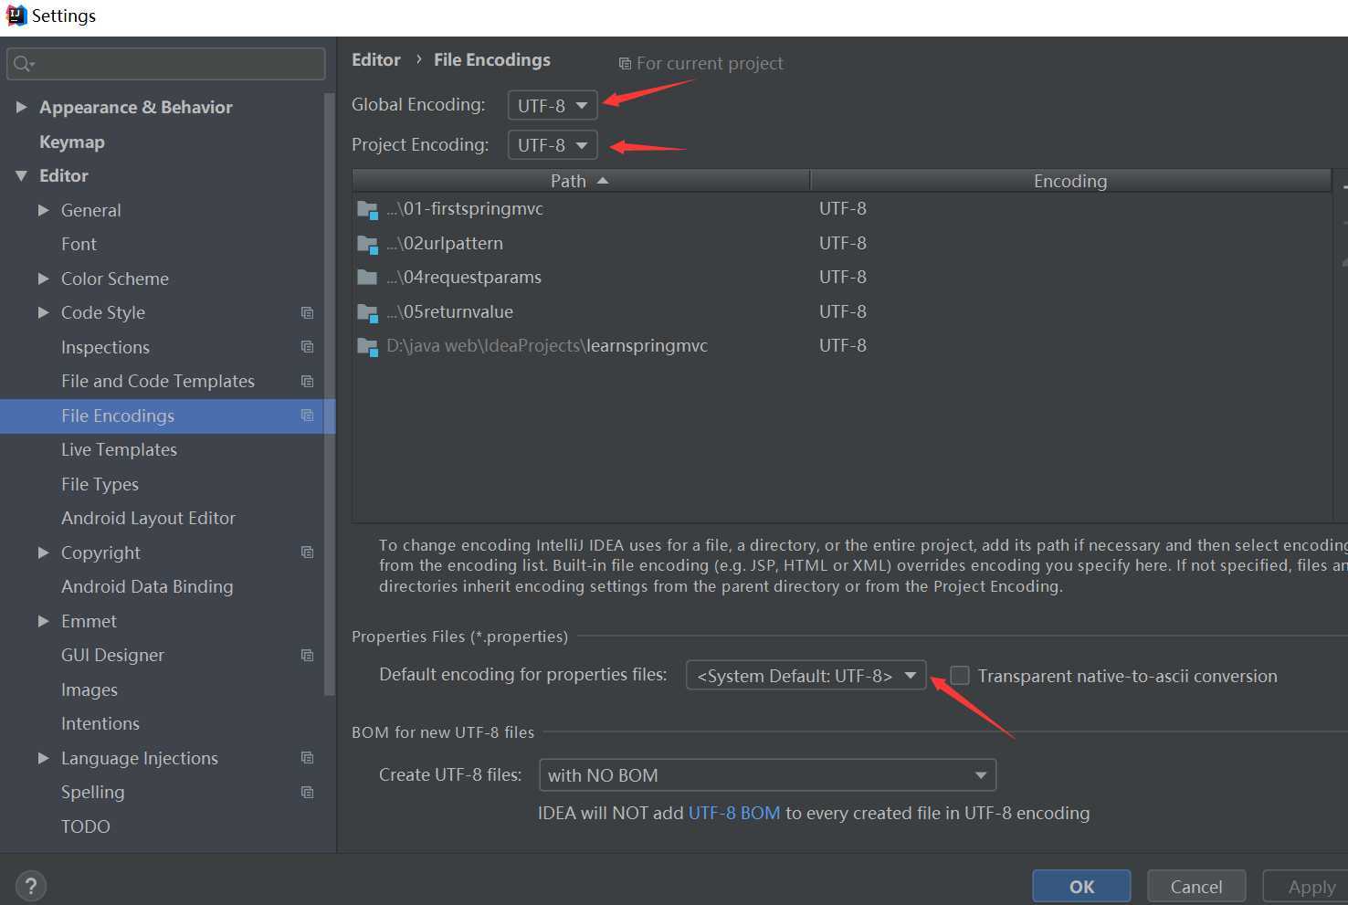
Task: Open Spelling settings page
Action: (x=92, y=792)
